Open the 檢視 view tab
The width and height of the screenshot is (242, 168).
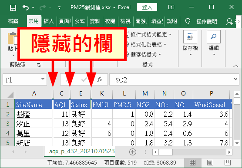point(125,21)
